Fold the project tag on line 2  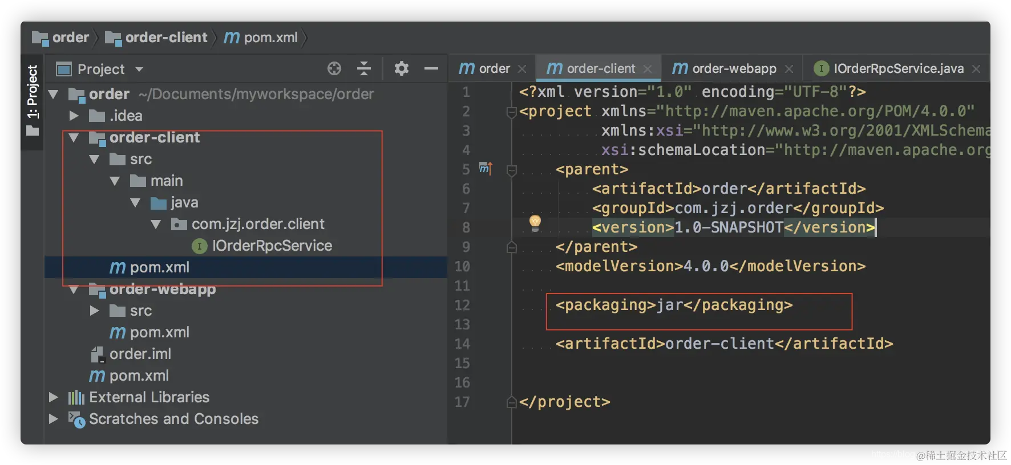click(512, 112)
